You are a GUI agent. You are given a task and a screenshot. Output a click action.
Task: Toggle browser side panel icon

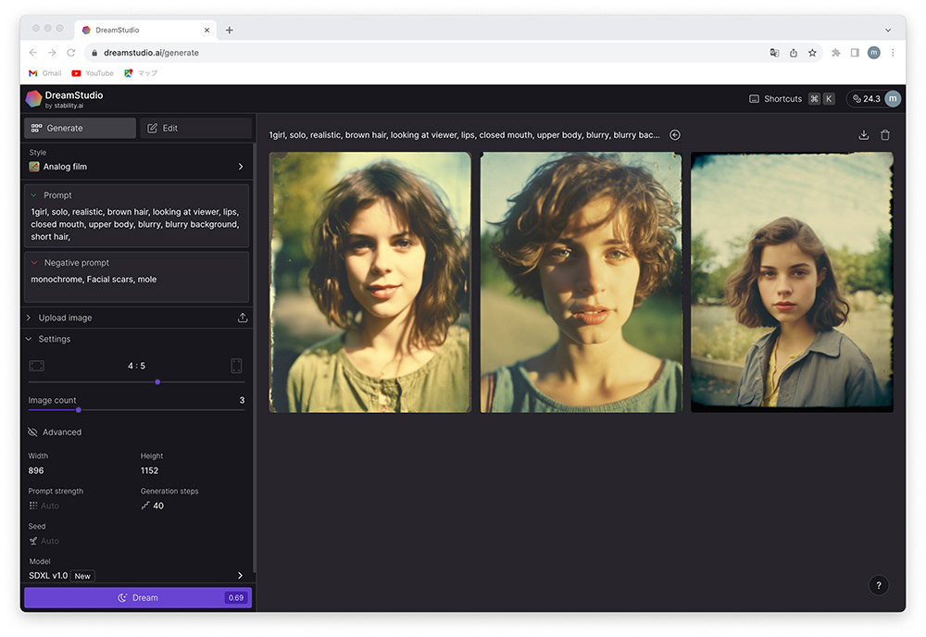pos(855,53)
